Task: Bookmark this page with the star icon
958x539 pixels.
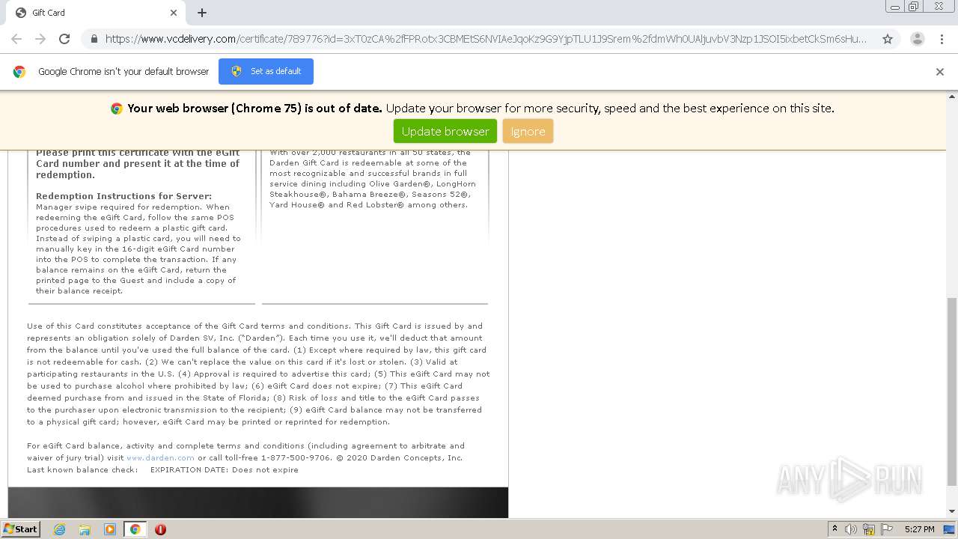Action: [x=888, y=39]
